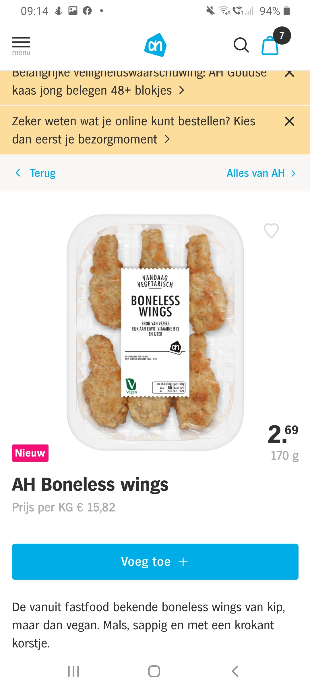310x690 pixels.
Task: Tap the chevron next to Alles van AH
Action: pos(293,173)
